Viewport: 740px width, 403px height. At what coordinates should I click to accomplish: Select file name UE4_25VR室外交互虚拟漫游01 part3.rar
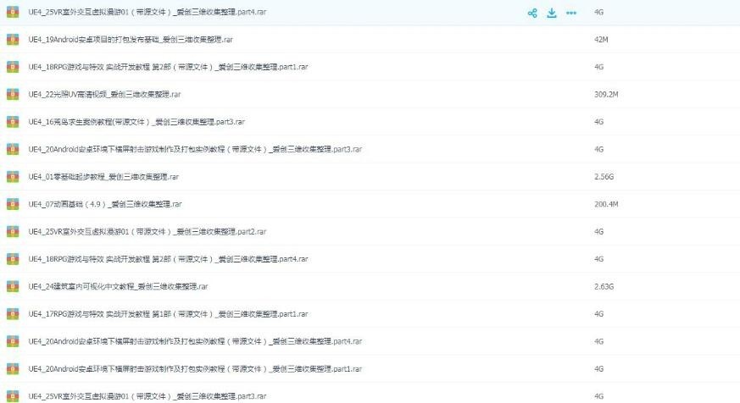coord(147,396)
